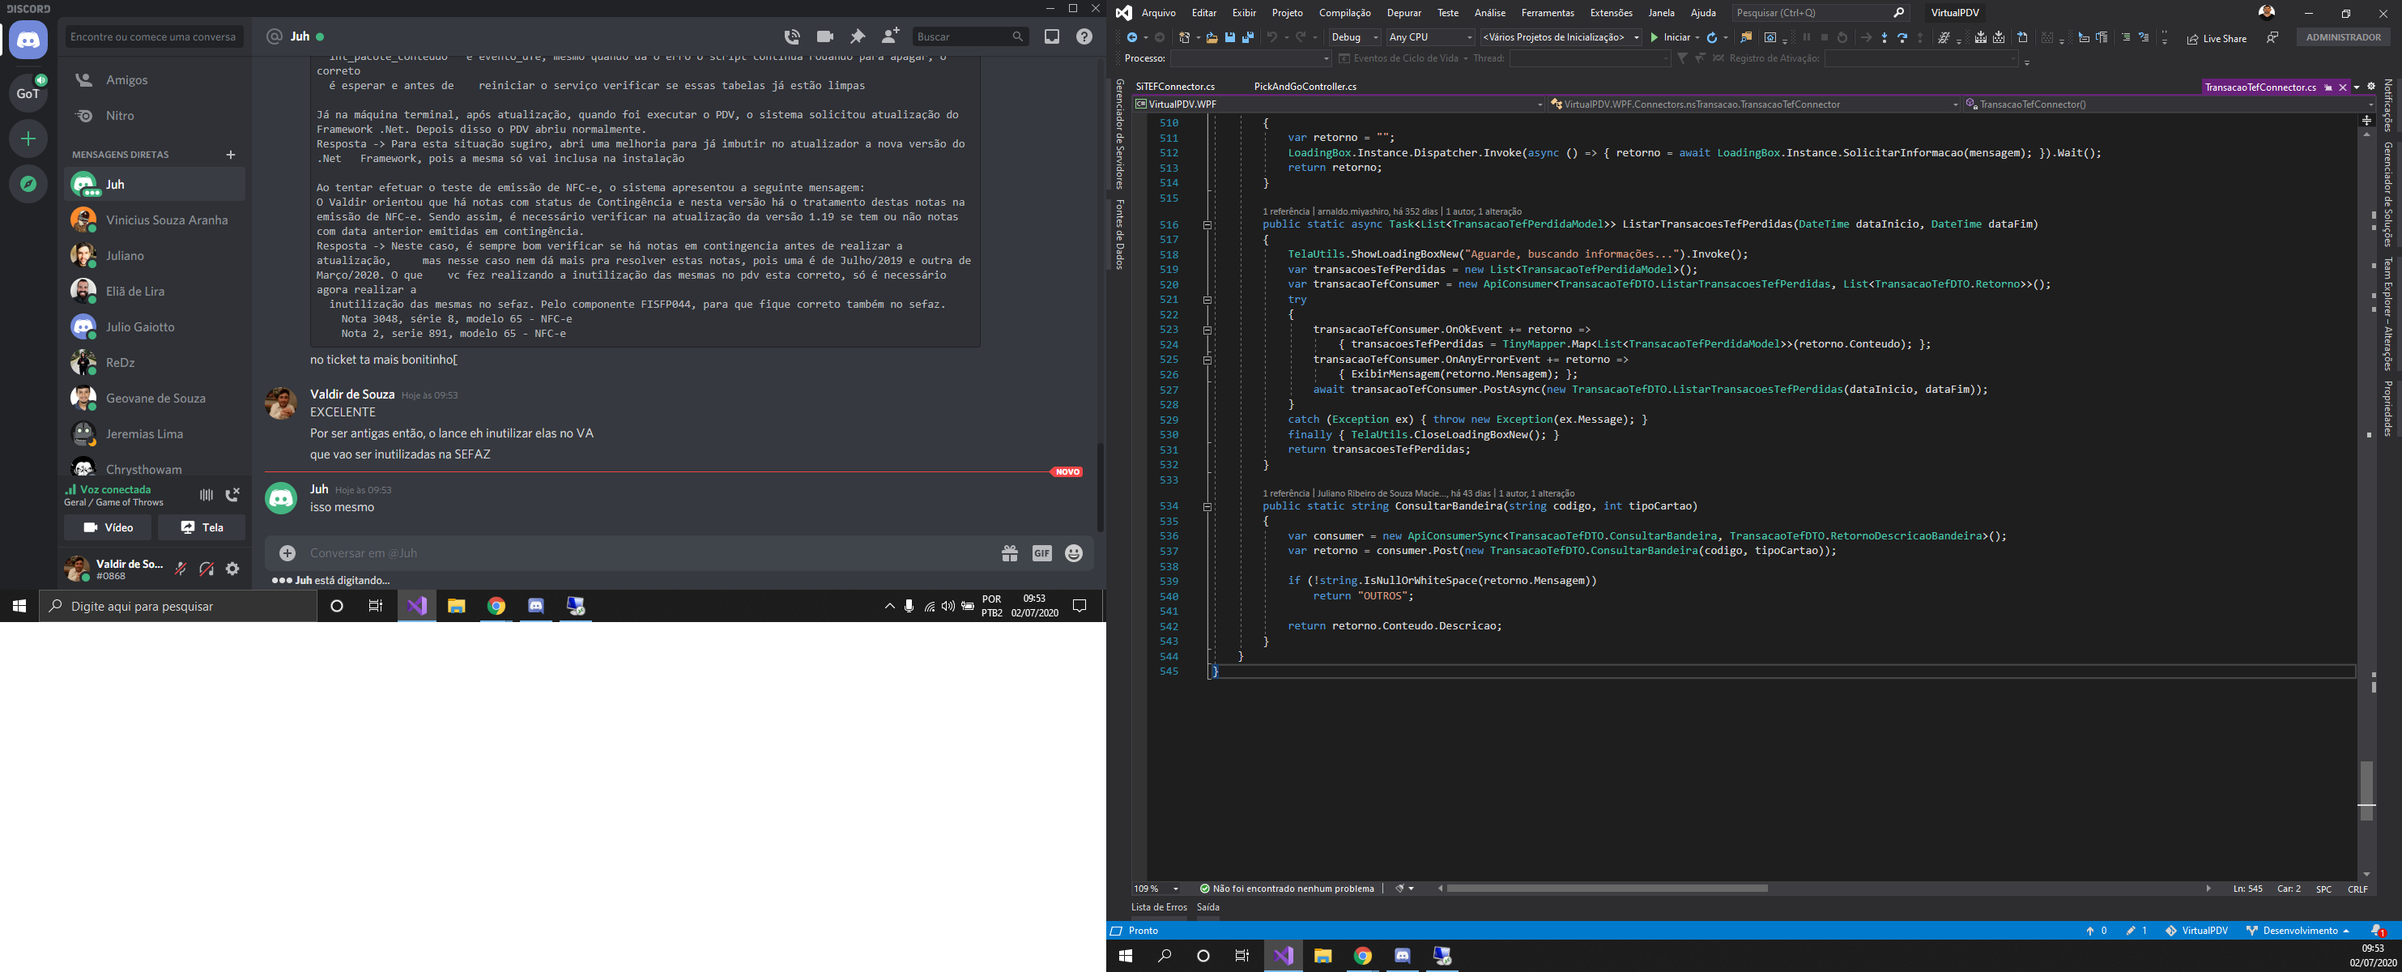Click the Live Share button
This screenshot has height=972, width=2402.
click(x=2217, y=38)
